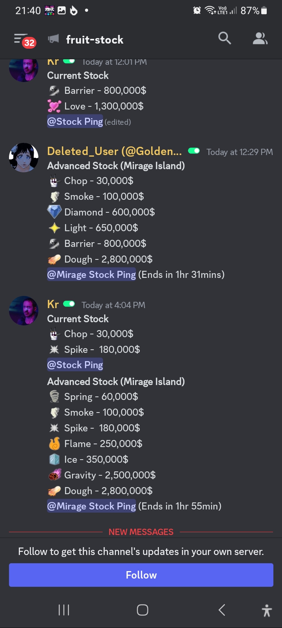This screenshot has height=628, width=282.
Task: Tap green badge beside Deleted_User name
Action: pos(194,151)
